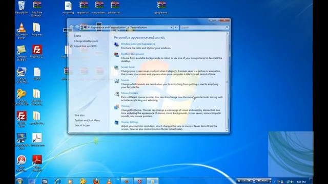Screen dimensions: 328x184
Task: Go to Appearance and Personalization breadcrumb
Action: [108, 27]
